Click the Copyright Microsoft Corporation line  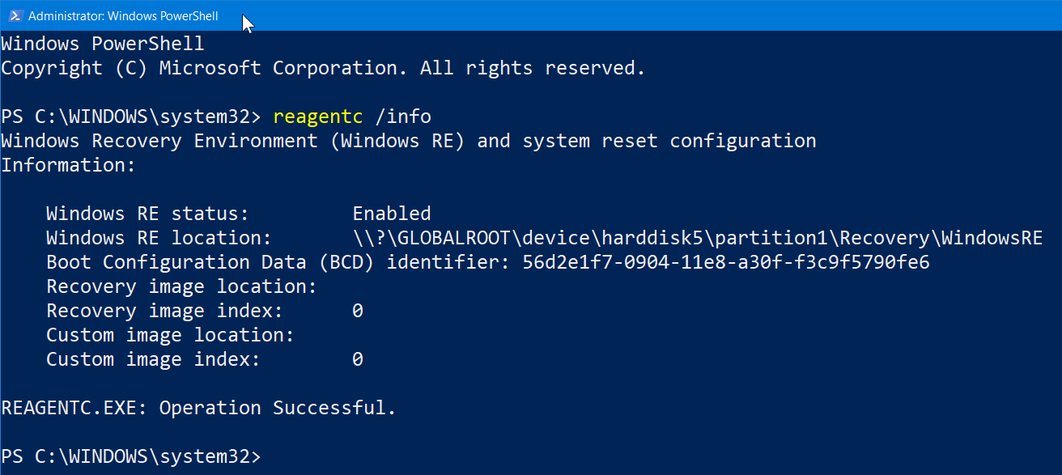324,68
